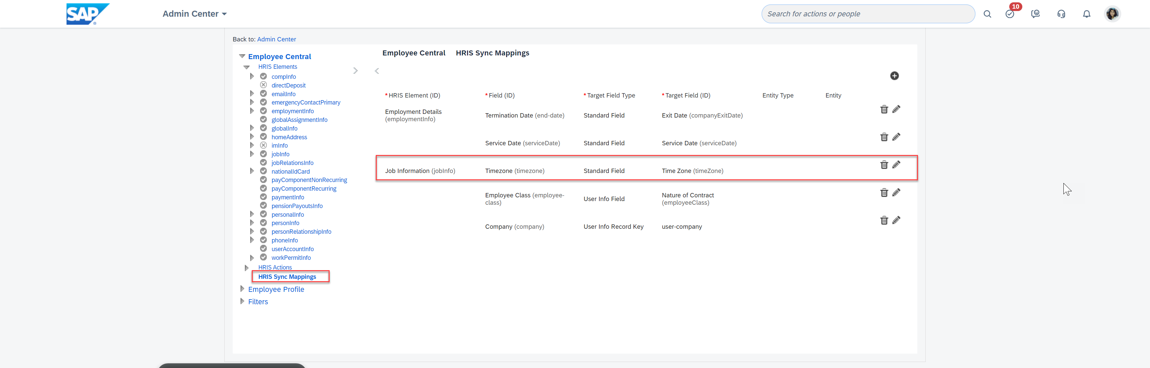Viewport: 1150px width, 368px height.
Task: Click the Job Information (jobInfo) cell
Action: 420,171
